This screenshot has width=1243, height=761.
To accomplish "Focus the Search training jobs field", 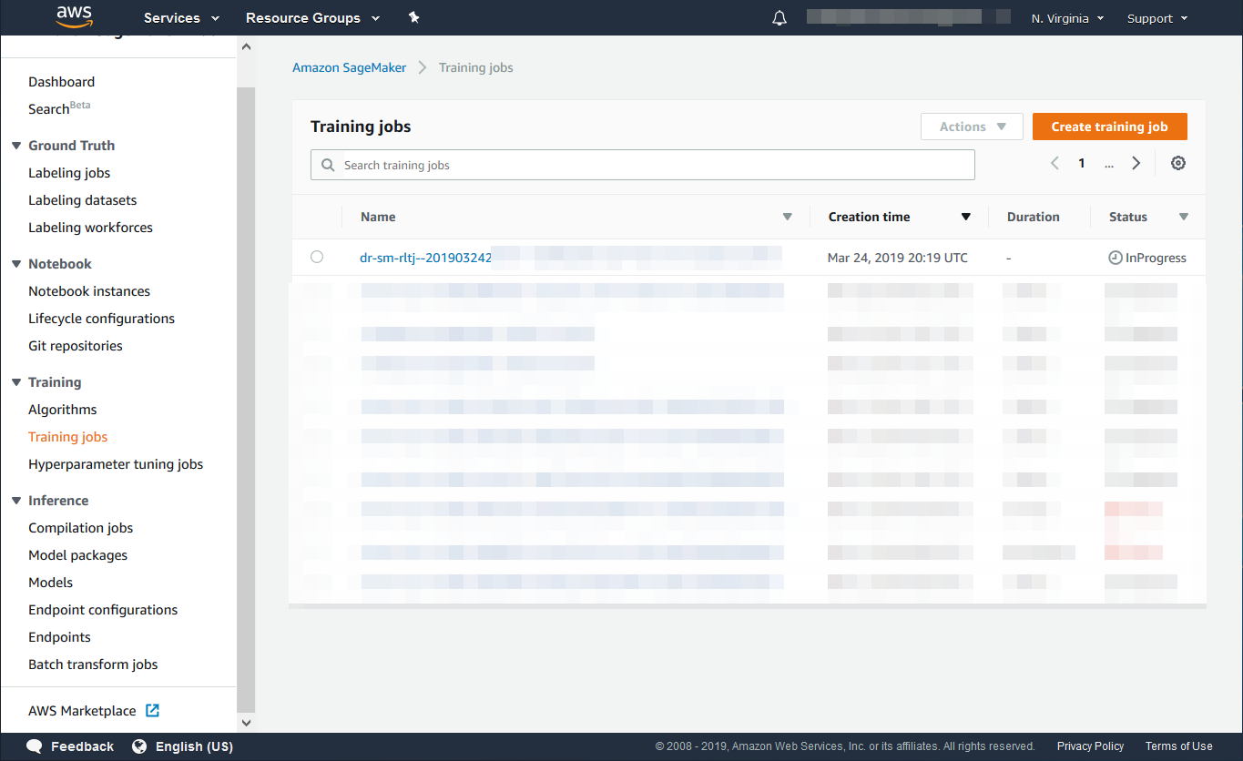I will tap(642, 165).
